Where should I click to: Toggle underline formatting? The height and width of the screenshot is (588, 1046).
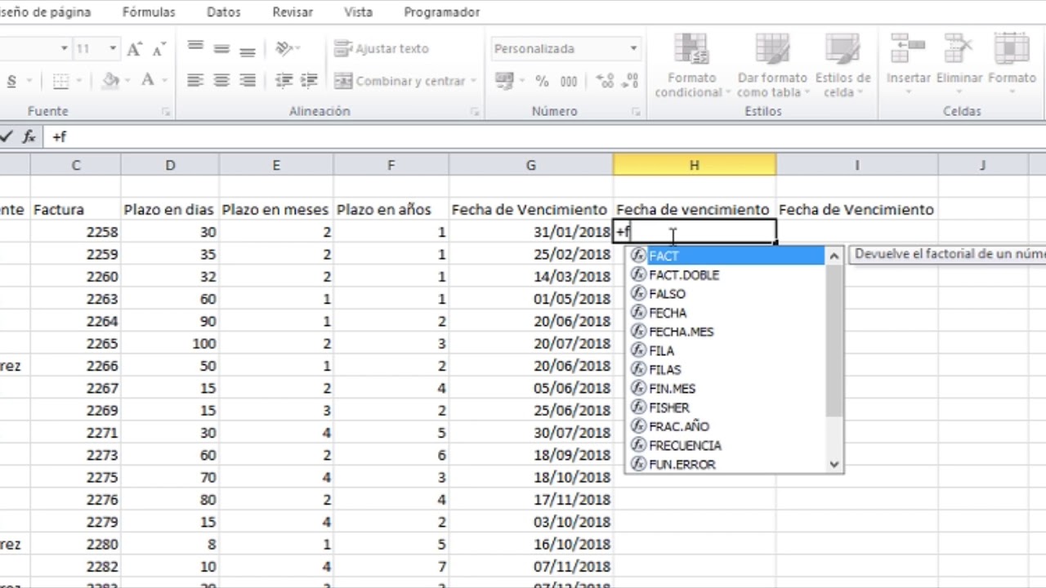click(11, 80)
